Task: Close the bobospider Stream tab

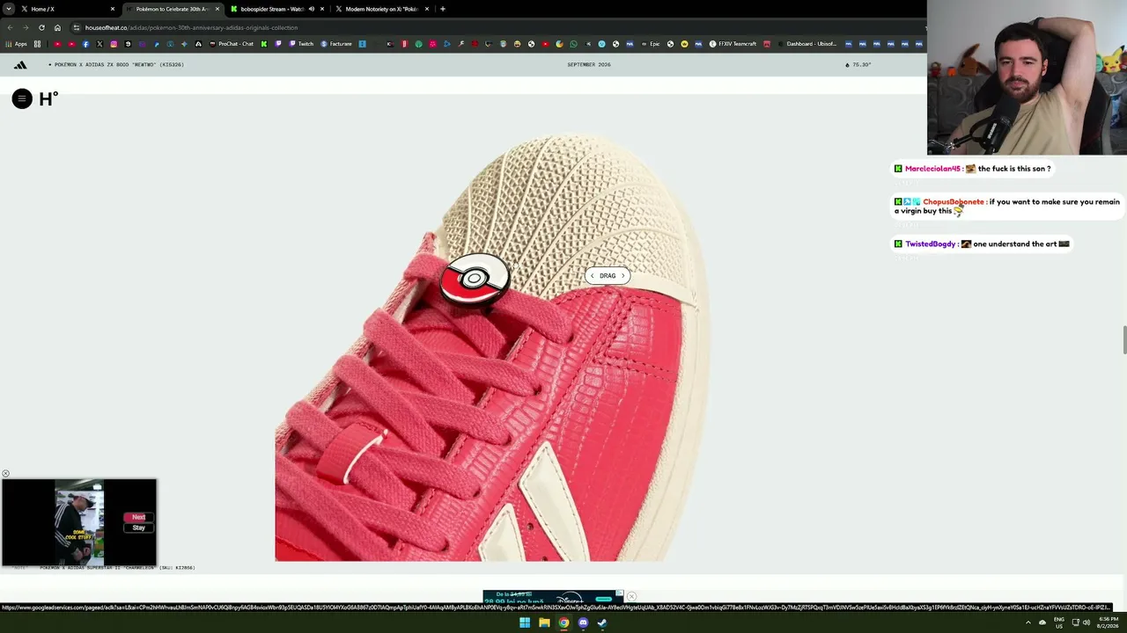Action: point(322,9)
